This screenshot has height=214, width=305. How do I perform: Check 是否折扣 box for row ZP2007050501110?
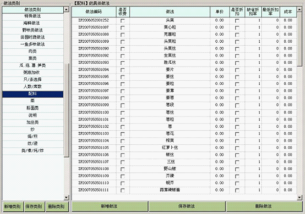pyautogui.click(x=237, y=183)
